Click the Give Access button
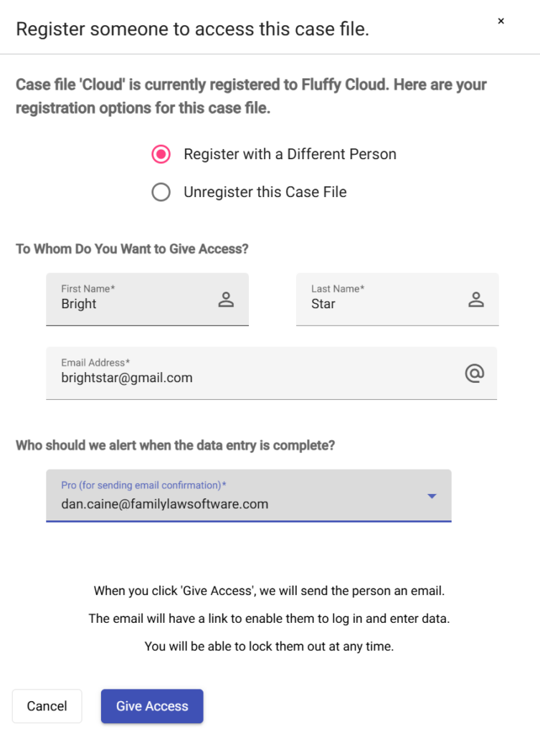This screenshot has height=734, width=540. (152, 706)
